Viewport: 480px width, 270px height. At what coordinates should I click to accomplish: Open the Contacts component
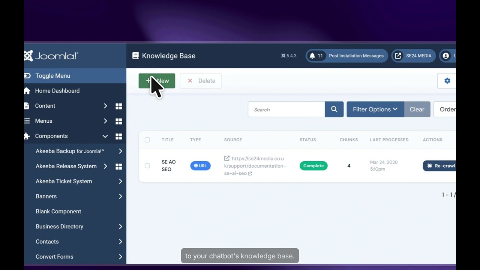pyautogui.click(x=47, y=241)
